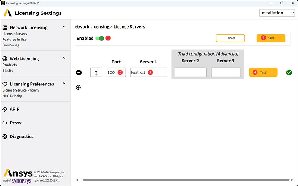
Task: Open Features In Use page
Action: (x=15, y=39)
